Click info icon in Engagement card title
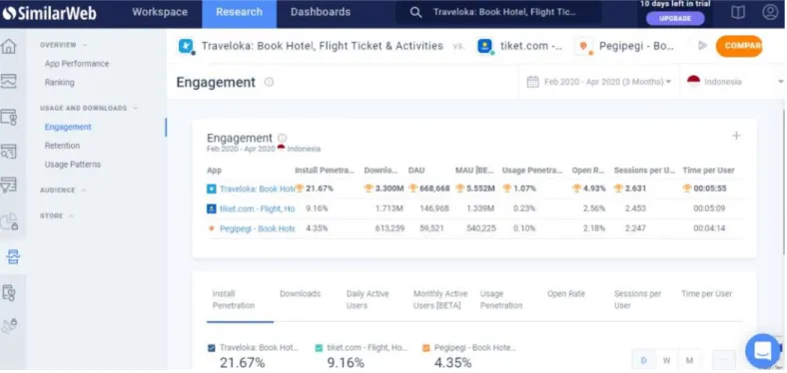This screenshot has height=373, width=787. pyautogui.click(x=282, y=138)
